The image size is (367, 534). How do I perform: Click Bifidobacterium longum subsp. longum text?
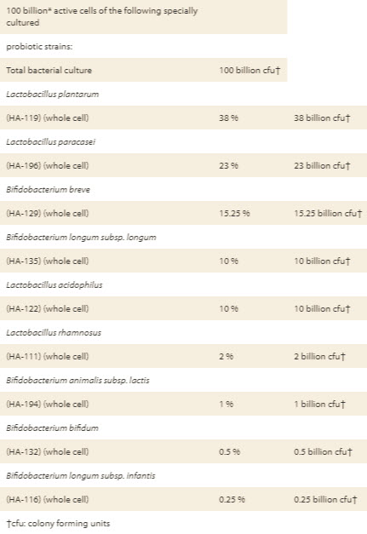pyautogui.click(x=81, y=237)
